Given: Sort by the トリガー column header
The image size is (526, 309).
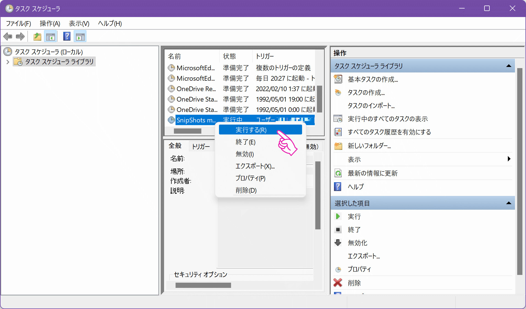Looking at the screenshot, I should pyautogui.click(x=284, y=56).
